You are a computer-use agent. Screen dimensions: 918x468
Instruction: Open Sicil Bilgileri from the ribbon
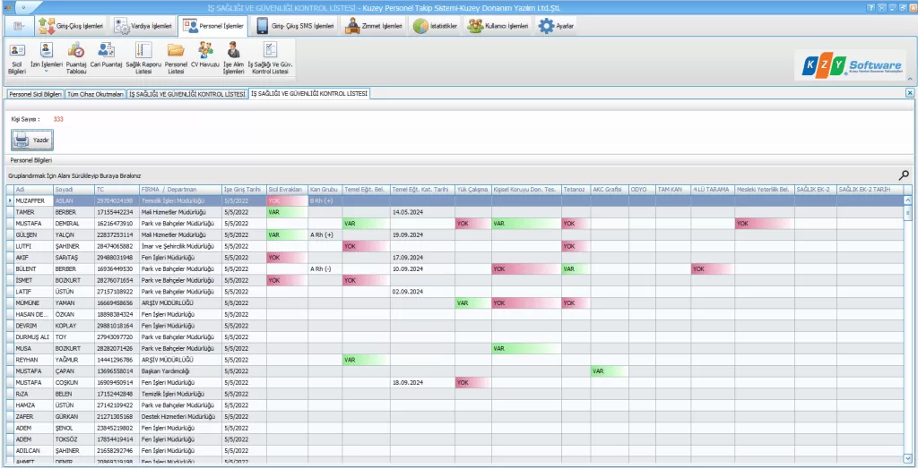pos(17,55)
